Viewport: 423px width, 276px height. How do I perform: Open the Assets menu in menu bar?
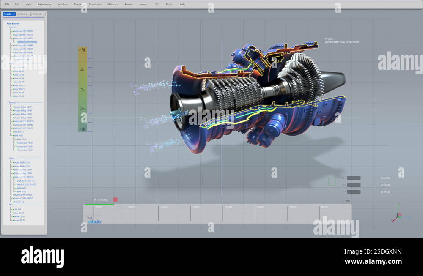143,4
